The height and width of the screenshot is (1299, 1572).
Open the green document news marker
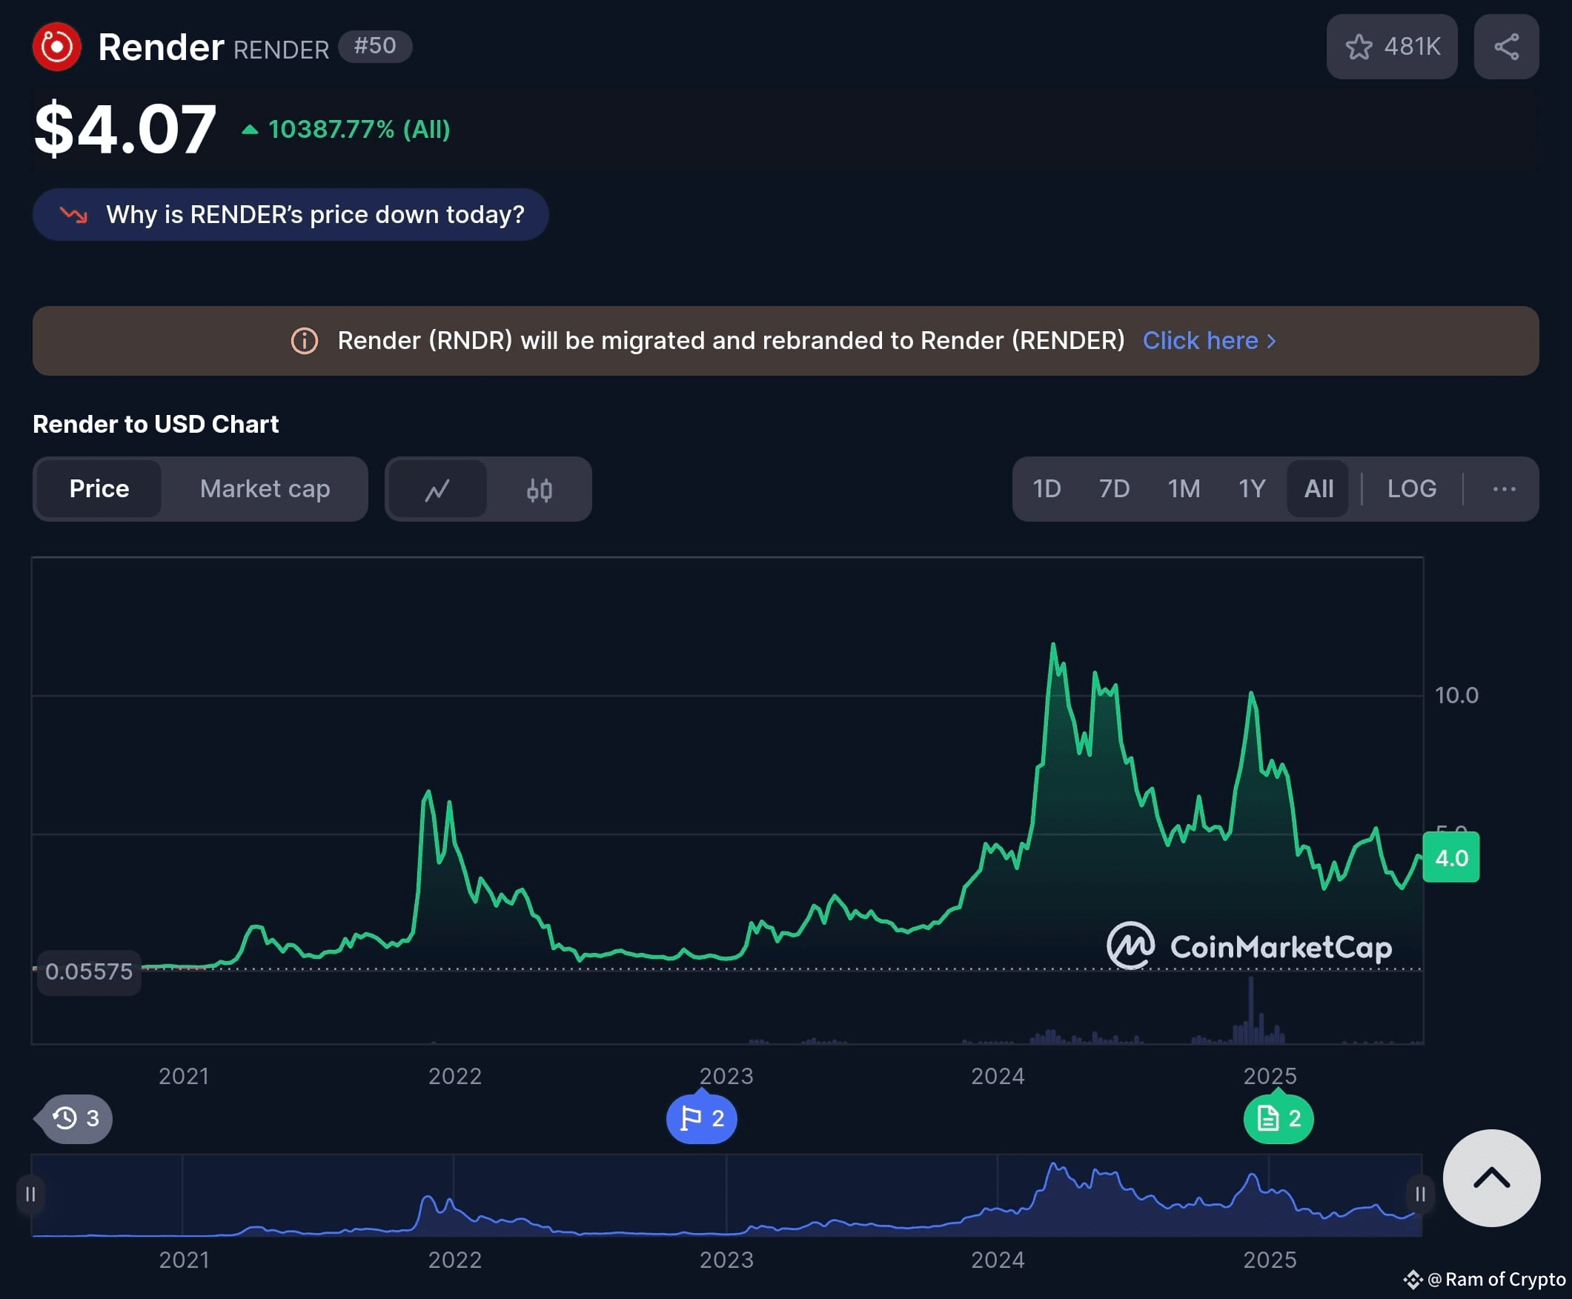(x=1278, y=1119)
